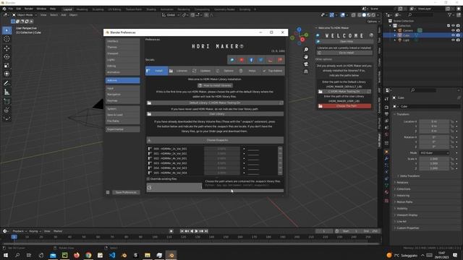Hide Collection in outliner with eye icon
The image size is (463, 260).
click(453, 26)
